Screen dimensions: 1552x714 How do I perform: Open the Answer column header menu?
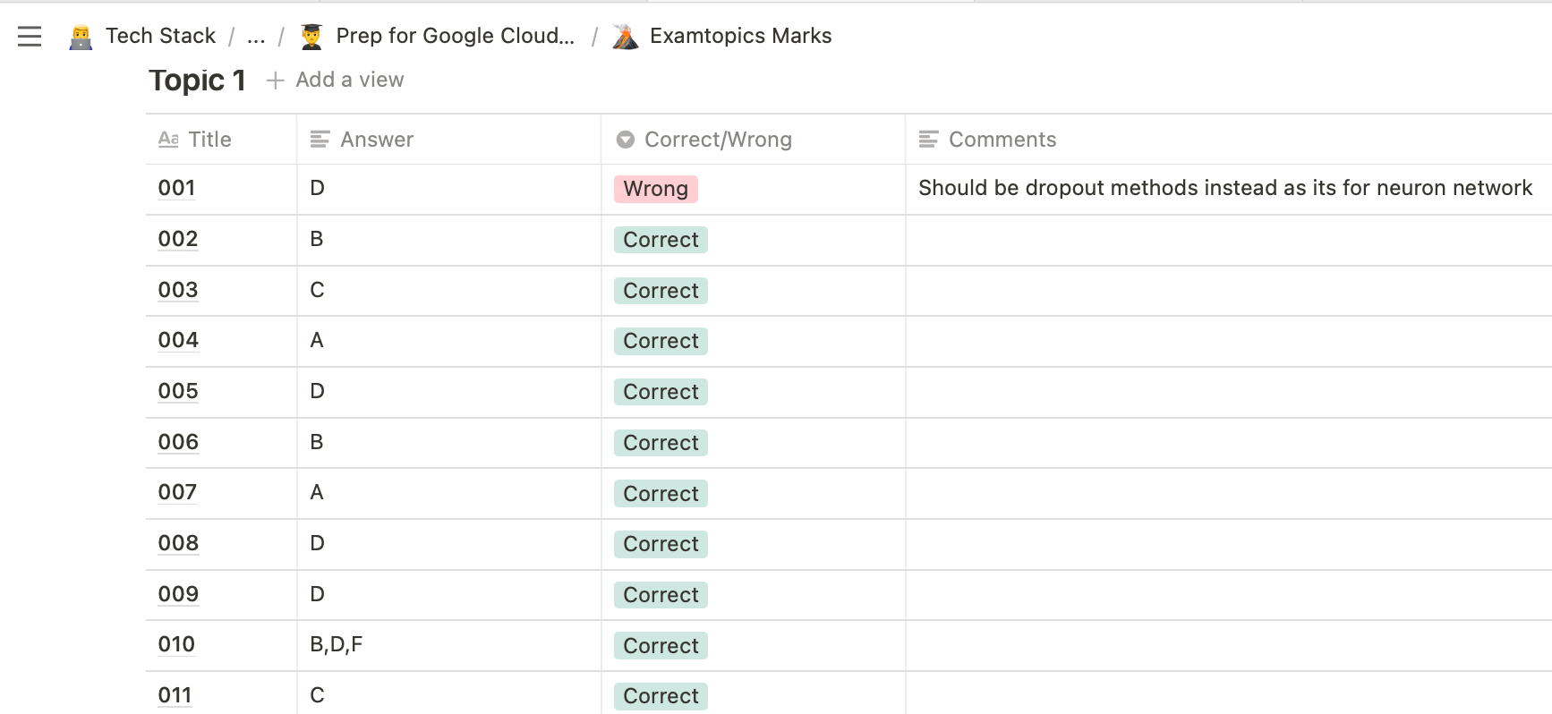(376, 140)
